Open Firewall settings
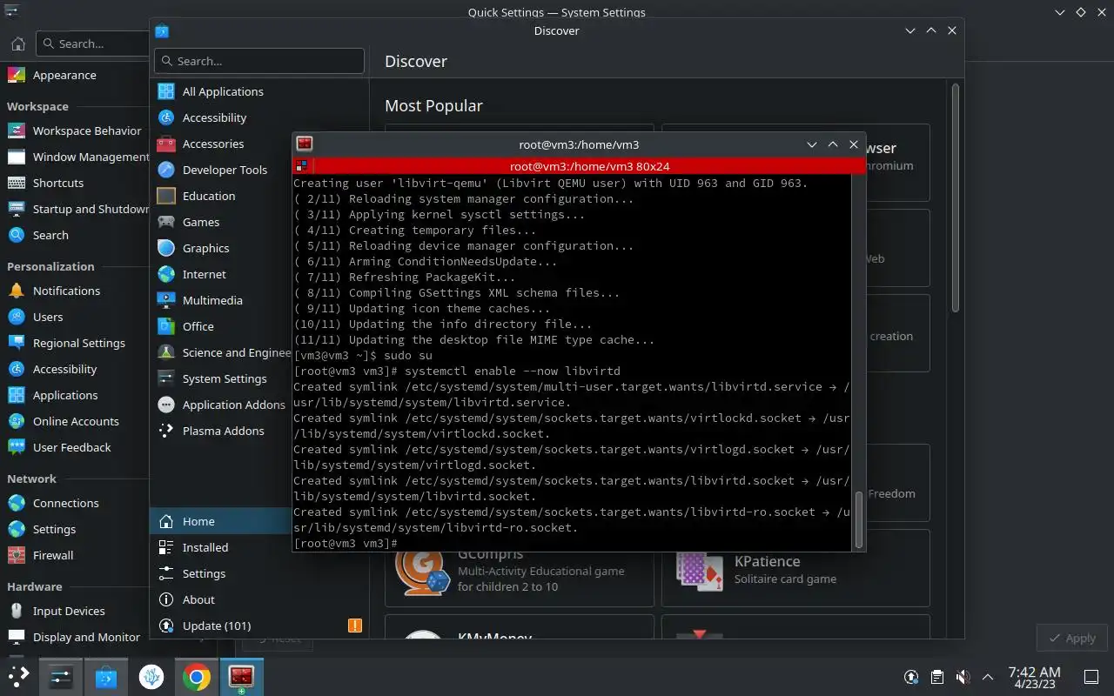This screenshot has height=696, width=1114. [75, 555]
